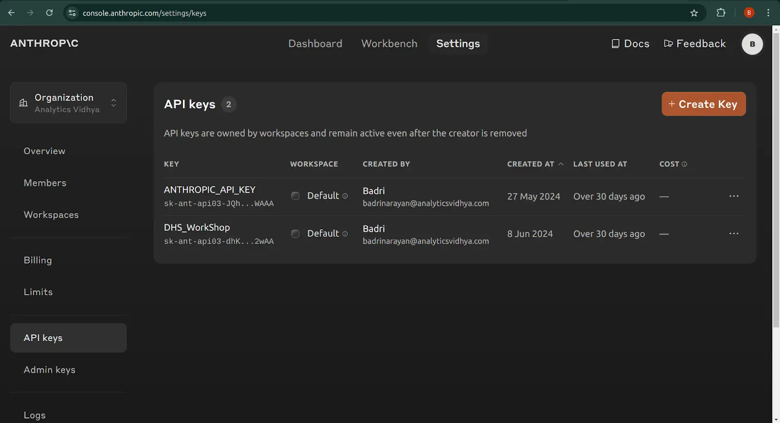
Task: Open the Docs link
Action: (630, 43)
